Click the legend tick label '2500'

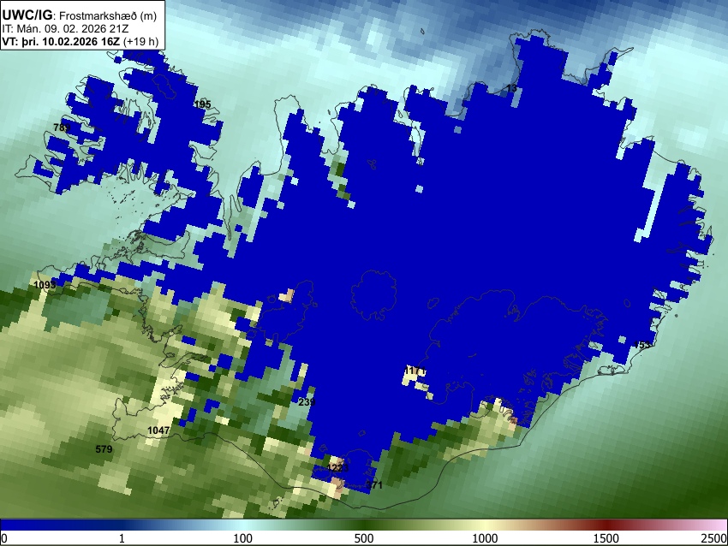pyautogui.click(x=713, y=538)
